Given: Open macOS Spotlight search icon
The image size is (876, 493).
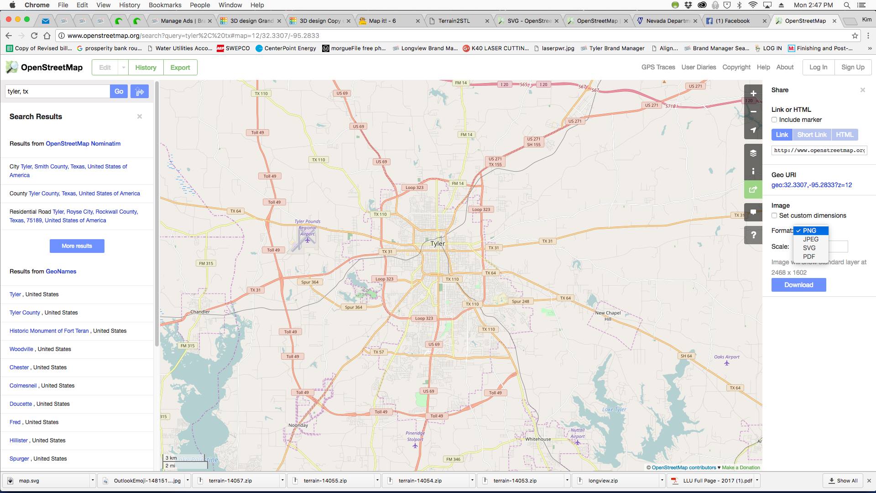Looking at the screenshot, I should click(847, 5).
